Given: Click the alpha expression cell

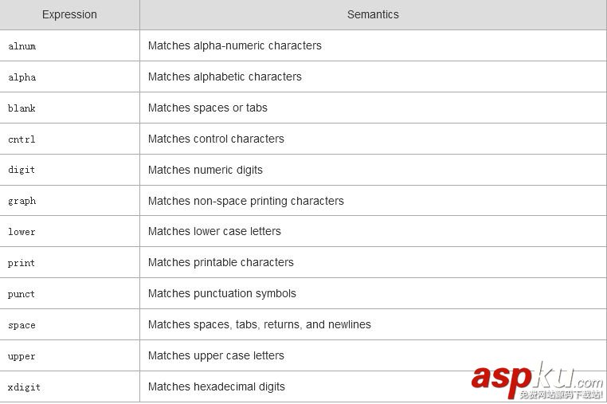Looking at the screenshot, I should click(x=22, y=77).
